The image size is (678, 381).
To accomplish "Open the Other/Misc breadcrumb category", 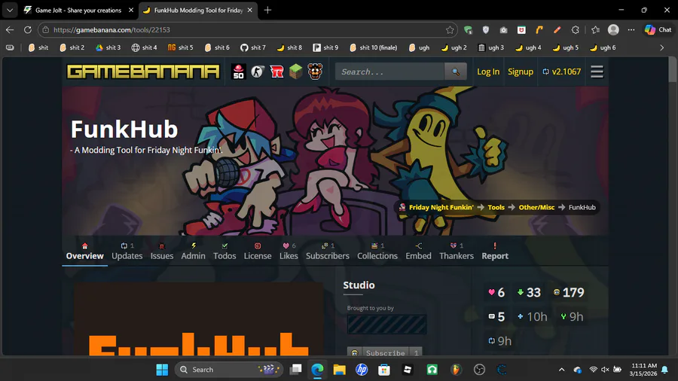I will (536, 207).
